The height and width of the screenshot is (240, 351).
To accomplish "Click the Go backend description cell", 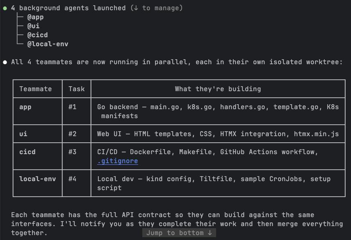I will (x=218, y=111).
